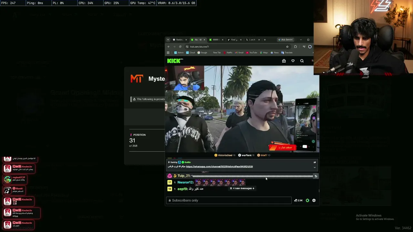This screenshot has height=232, width=413.
Task: Go to Kick home via the logo
Action: [x=175, y=61]
